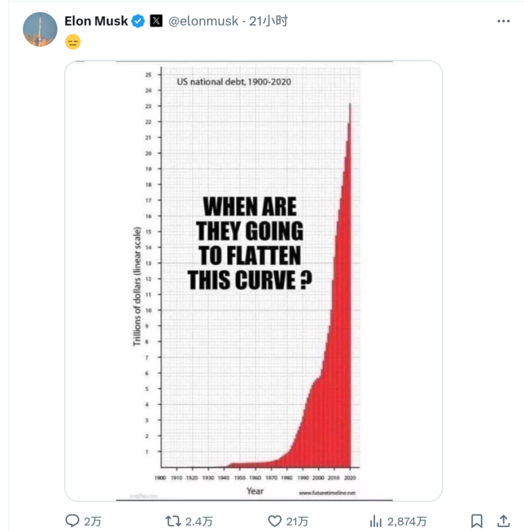524x531 pixels.
Task: Click the 2,874万 view count
Action: [407, 521]
